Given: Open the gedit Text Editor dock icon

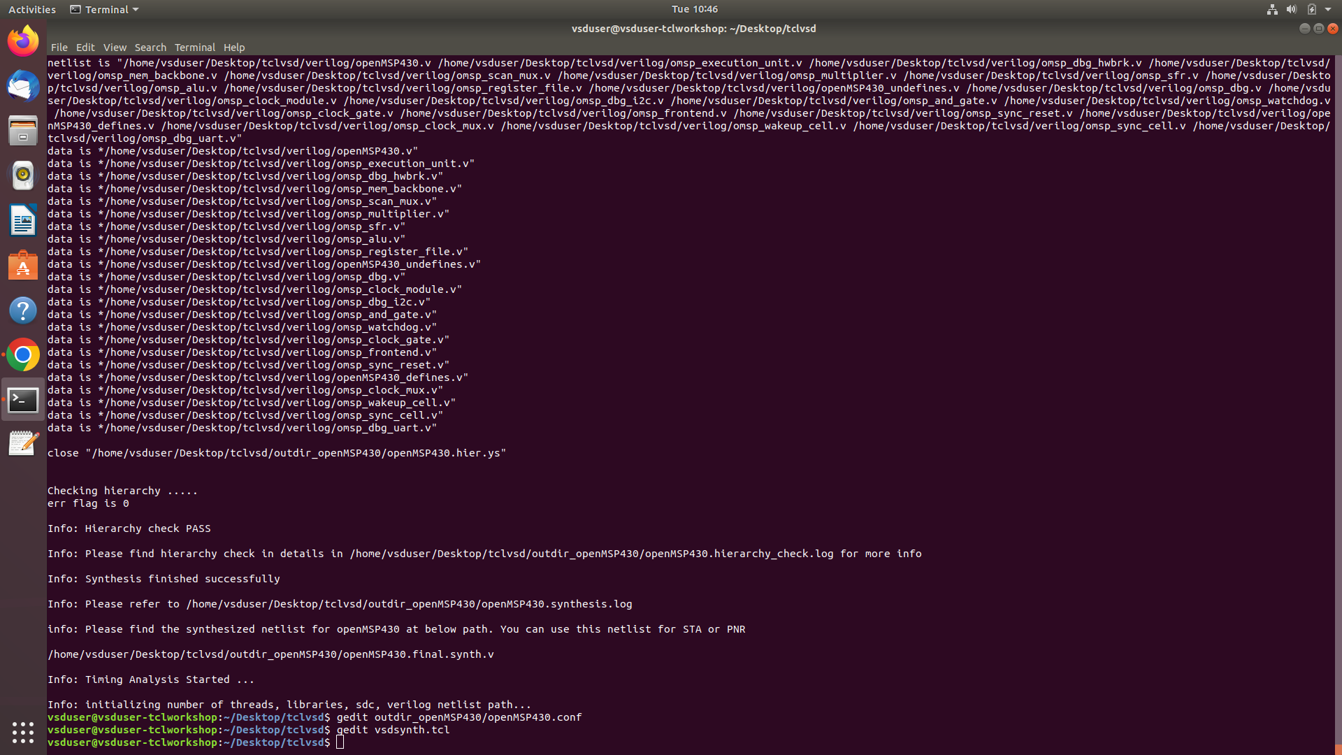Looking at the screenshot, I should click(23, 443).
